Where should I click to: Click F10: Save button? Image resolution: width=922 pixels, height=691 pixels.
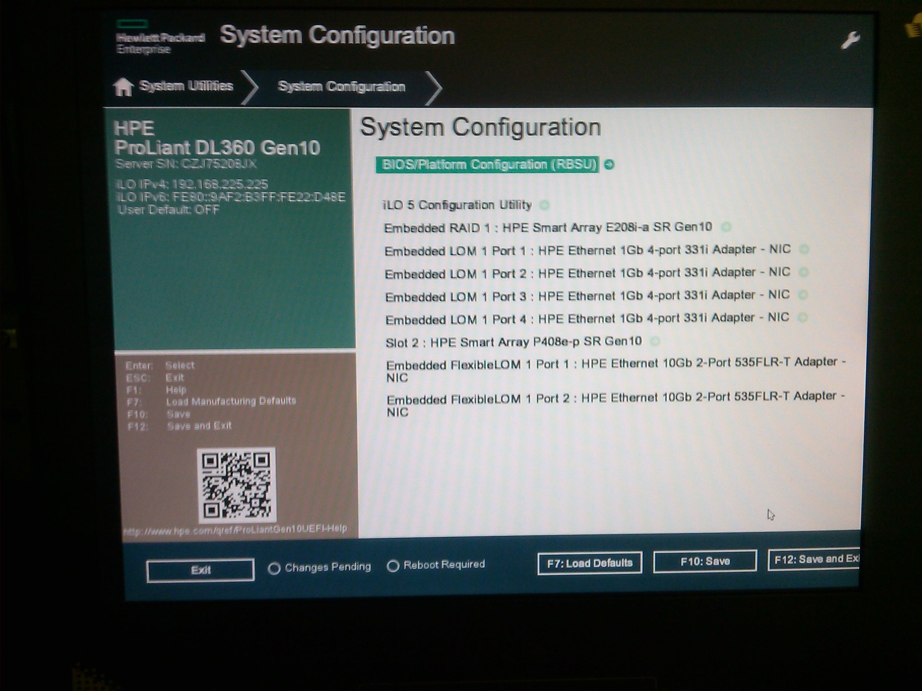(x=705, y=562)
